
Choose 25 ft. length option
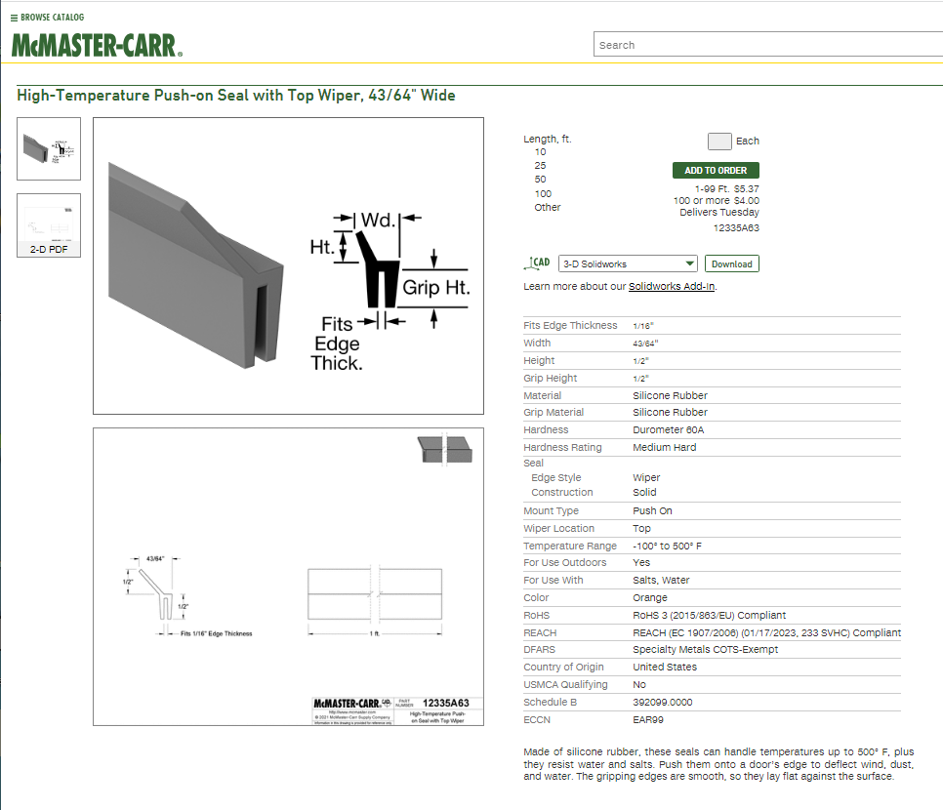click(x=540, y=165)
